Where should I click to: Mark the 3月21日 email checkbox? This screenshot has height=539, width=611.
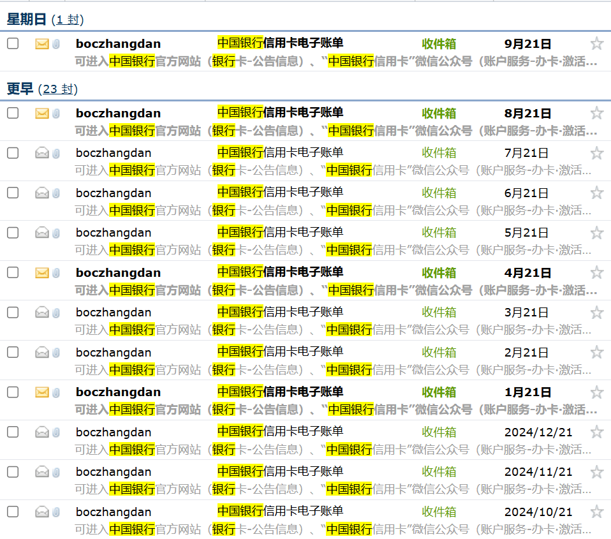[x=13, y=312]
